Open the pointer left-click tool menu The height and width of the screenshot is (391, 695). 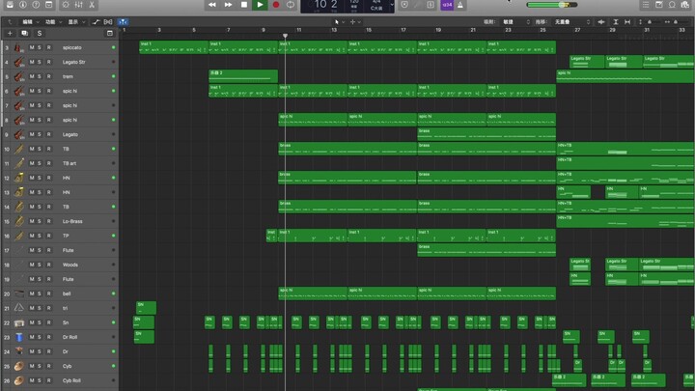[340, 21]
